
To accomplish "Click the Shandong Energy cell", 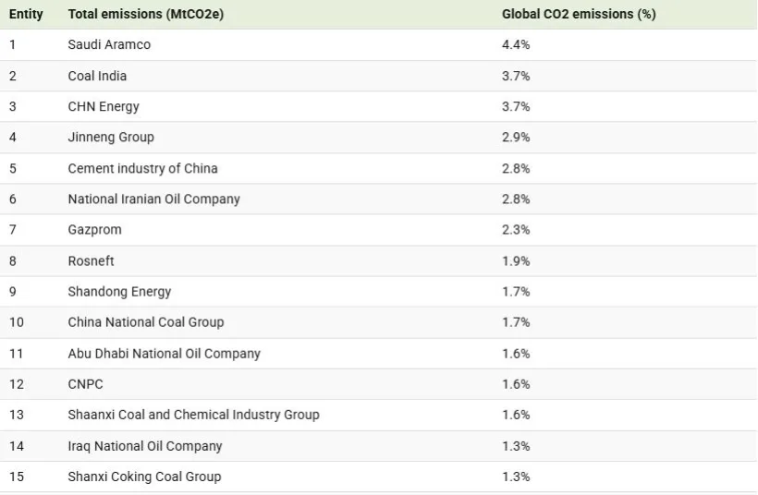I will click(119, 292).
